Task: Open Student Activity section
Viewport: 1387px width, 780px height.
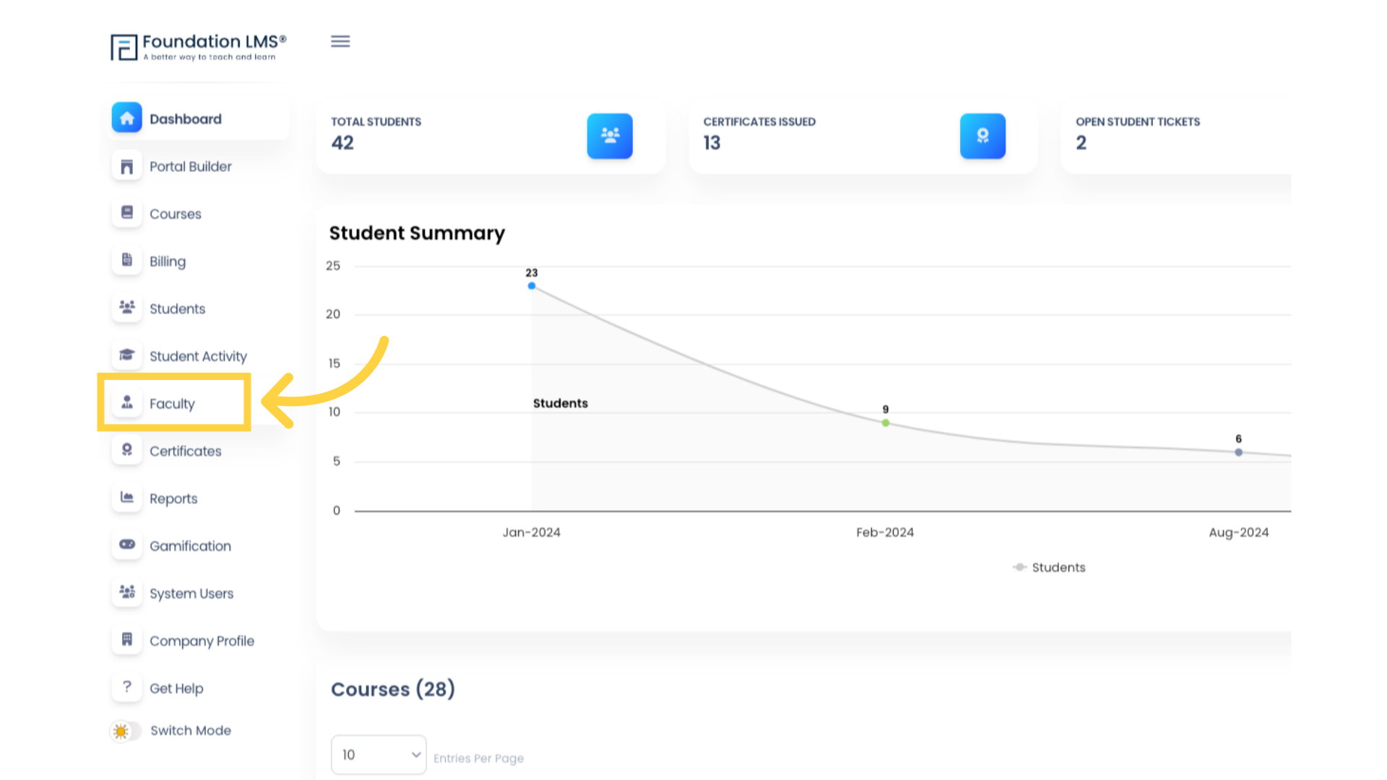Action: click(198, 356)
